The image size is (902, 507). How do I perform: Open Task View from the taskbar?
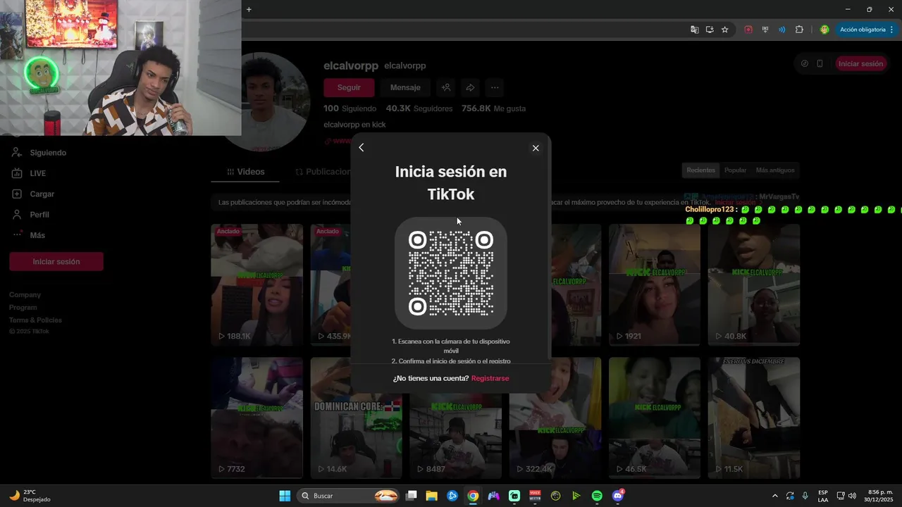coord(412,496)
